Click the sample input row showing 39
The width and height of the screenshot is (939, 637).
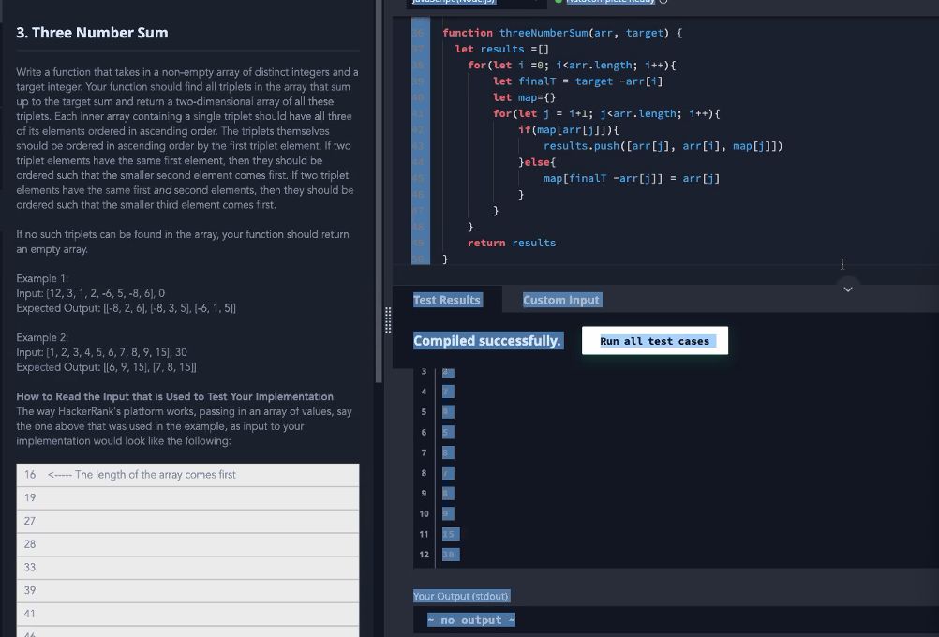[x=187, y=591]
